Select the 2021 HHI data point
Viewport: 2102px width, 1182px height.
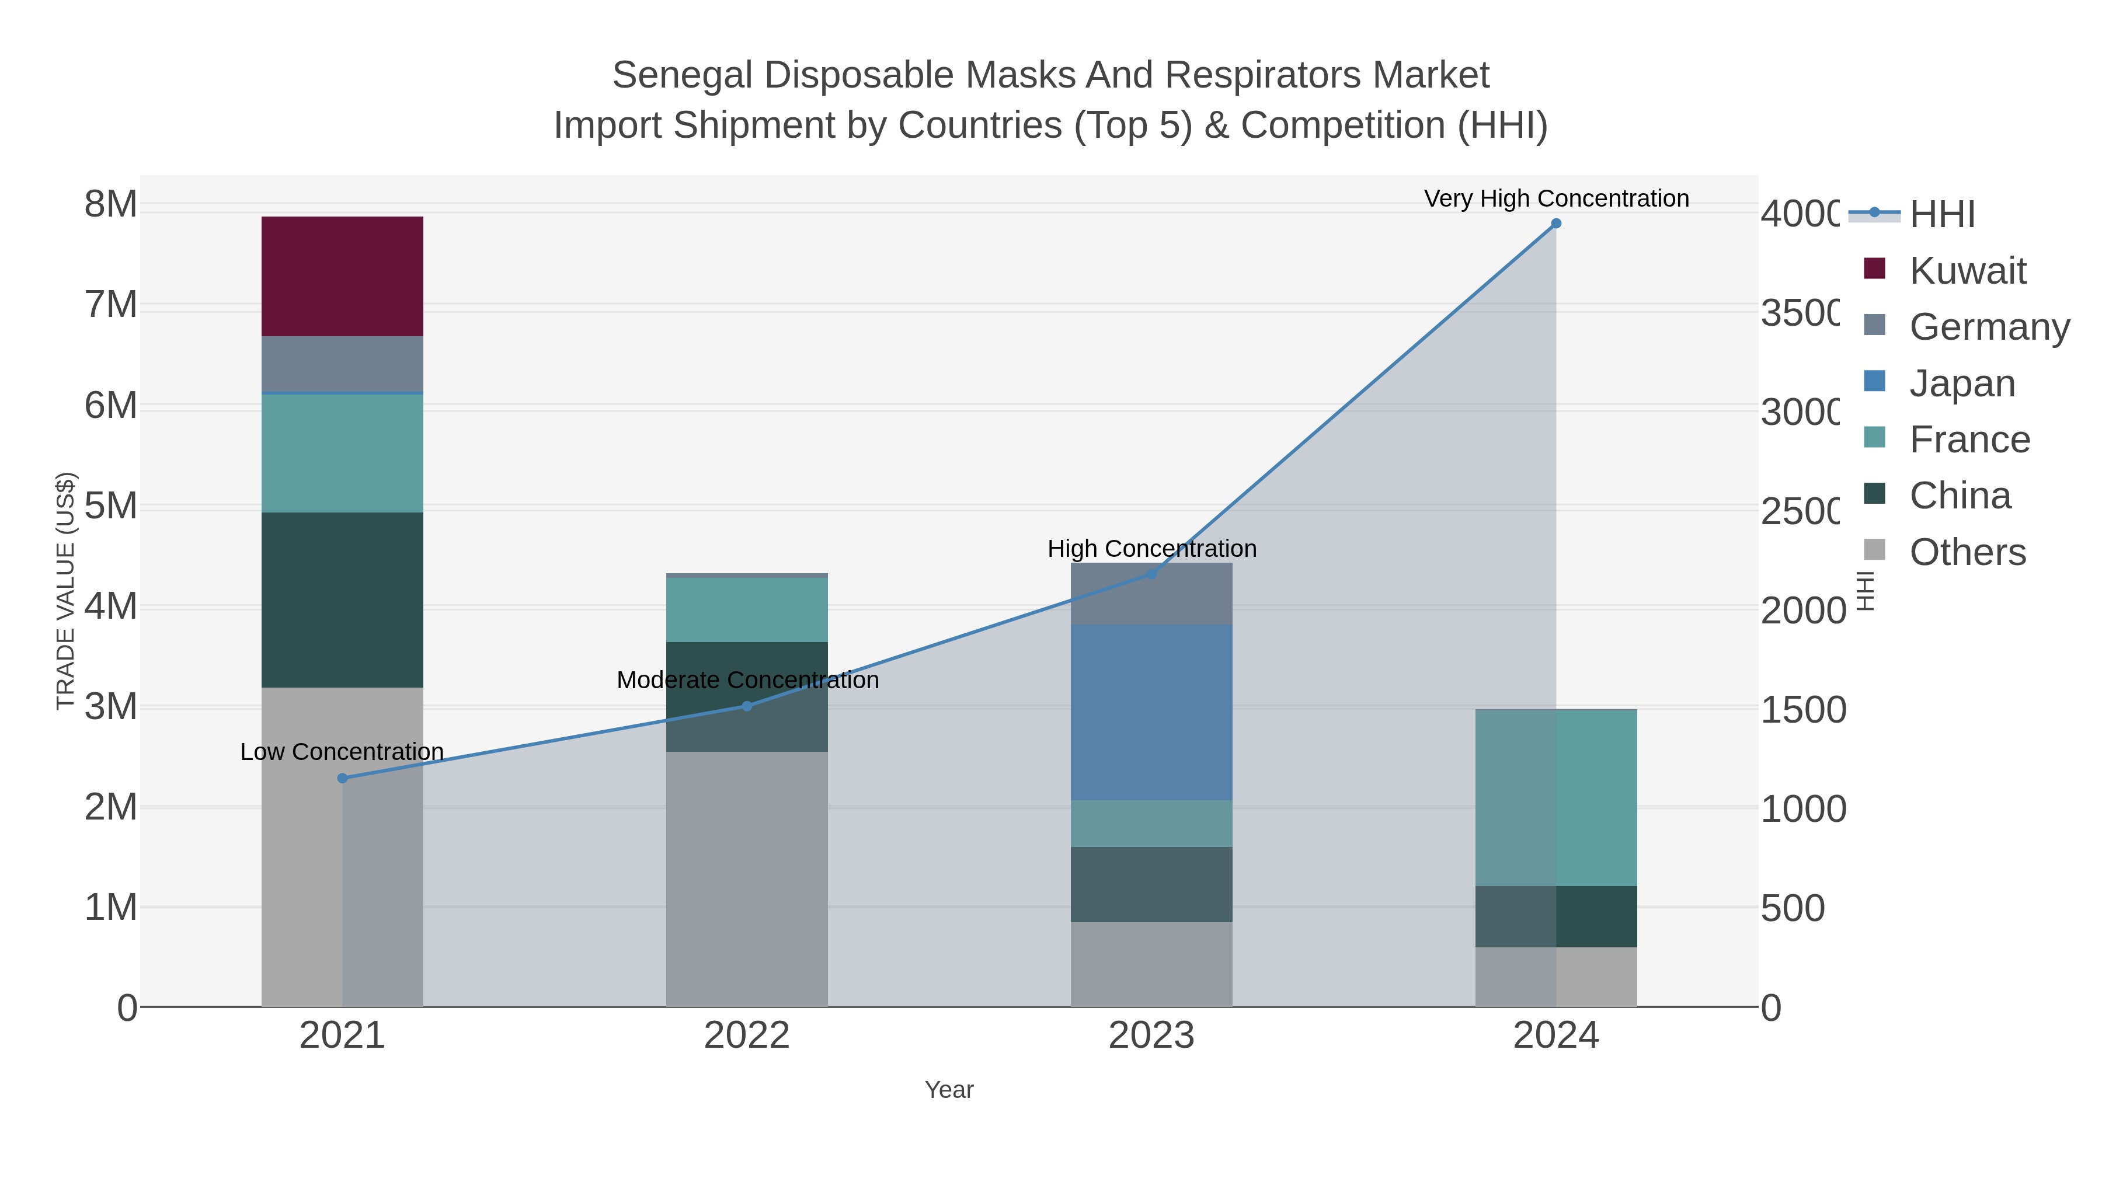[x=342, y=778]
